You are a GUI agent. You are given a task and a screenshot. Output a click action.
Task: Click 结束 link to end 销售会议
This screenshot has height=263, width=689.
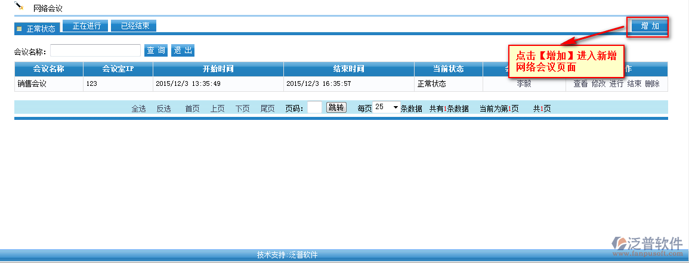click(635, 84)
